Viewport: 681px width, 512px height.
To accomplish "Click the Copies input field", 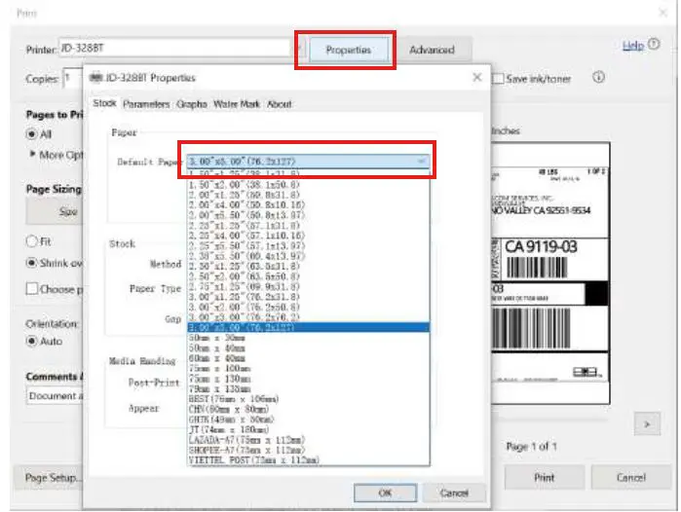I will (72, 79).
